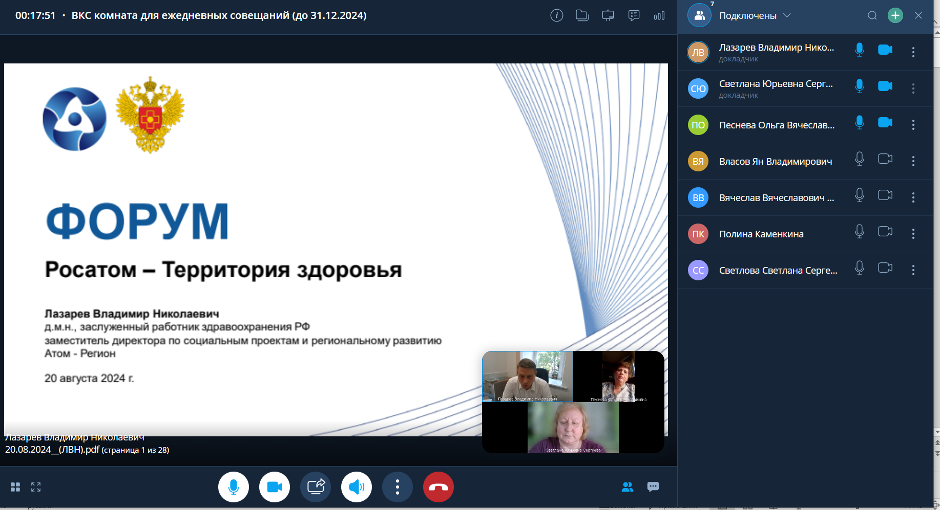Open more options three-dot menu in toolbar
The height and width of the screenshot is (510, 940).
pyautogui.click(x=398, y=487)
